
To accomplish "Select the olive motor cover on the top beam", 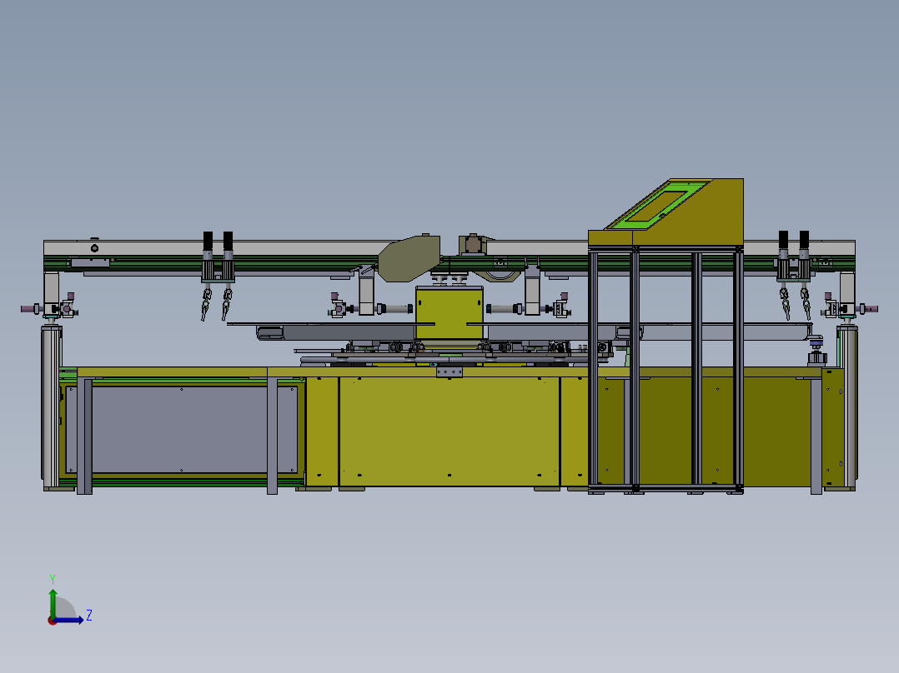I will tap(409, 259).
